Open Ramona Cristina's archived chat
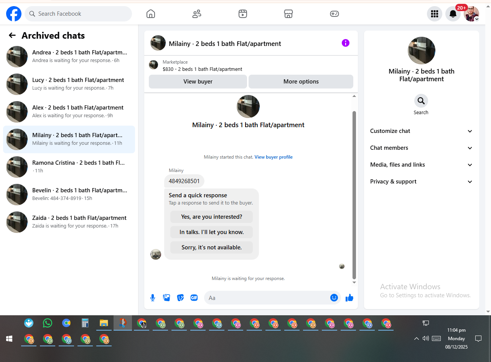This screenshot has height=362, width=491. pyautogui.click(x=69, y=167)
